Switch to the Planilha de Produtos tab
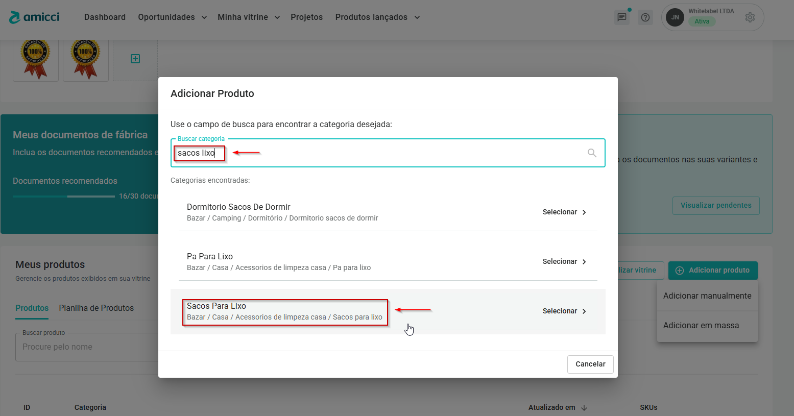 [96, 308]
